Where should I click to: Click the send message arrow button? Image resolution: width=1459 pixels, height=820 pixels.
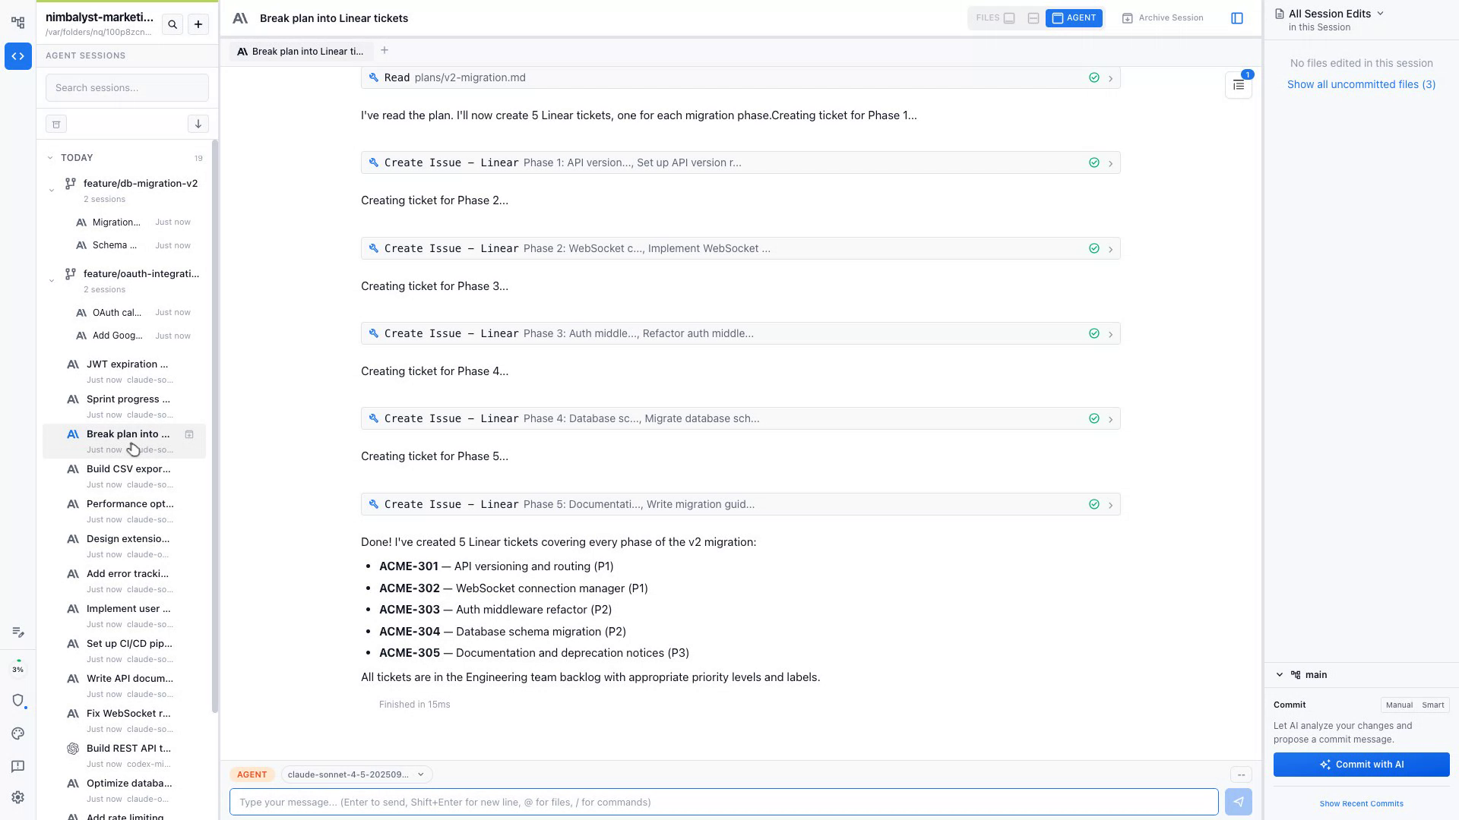(x=1239, y=802)
